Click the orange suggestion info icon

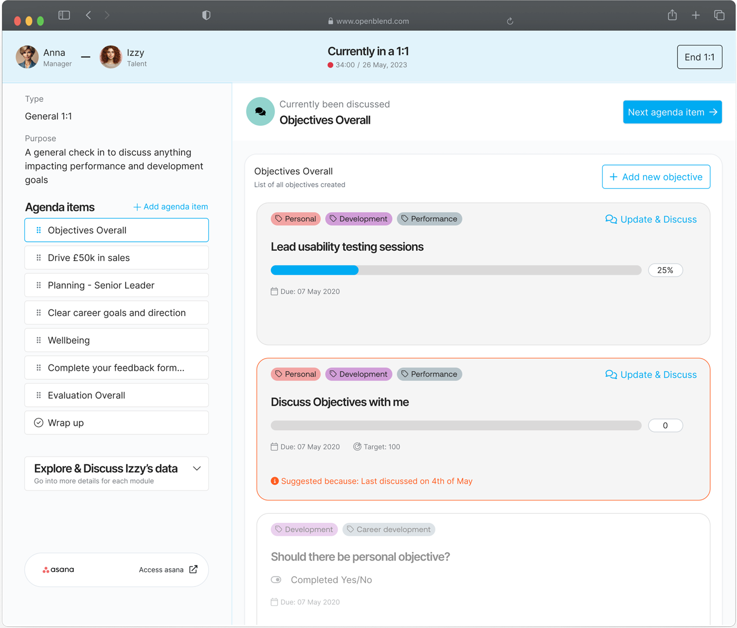click(x=274, y=481)
